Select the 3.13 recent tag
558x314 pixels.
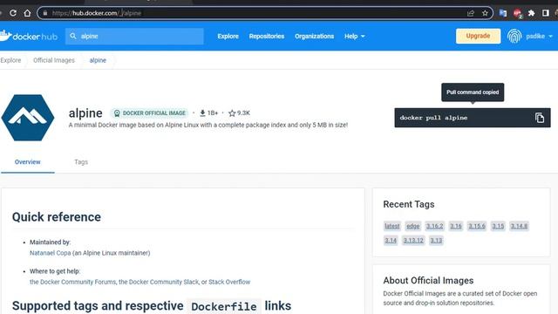[436, 241]
